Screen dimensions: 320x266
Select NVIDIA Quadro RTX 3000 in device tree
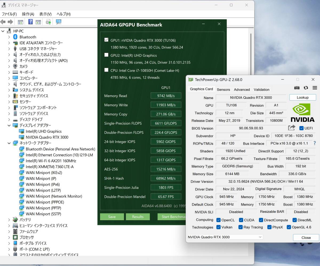click(x=47, y=137)
